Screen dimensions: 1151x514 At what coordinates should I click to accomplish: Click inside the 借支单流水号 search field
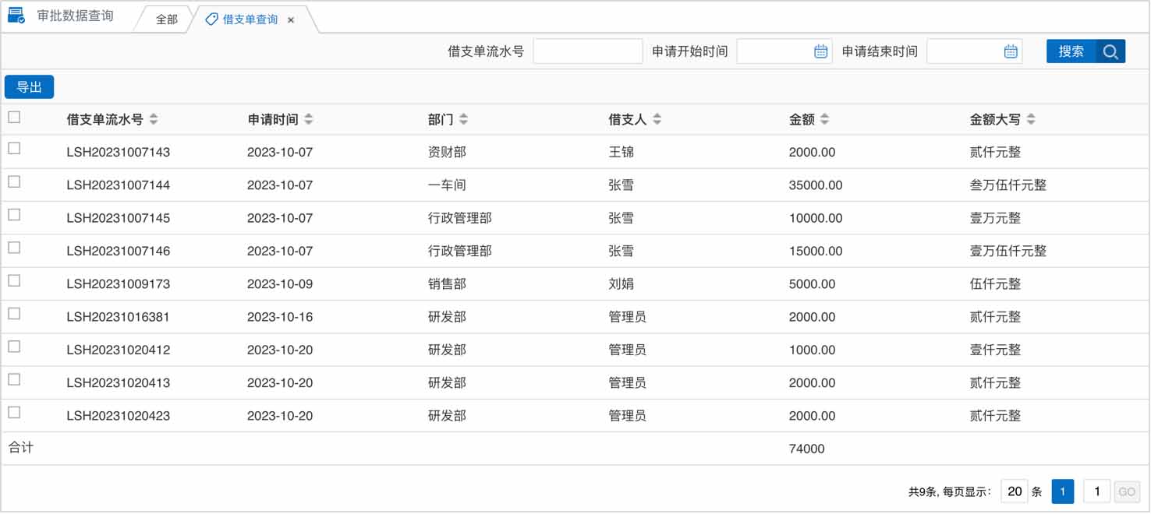point(588,51)
